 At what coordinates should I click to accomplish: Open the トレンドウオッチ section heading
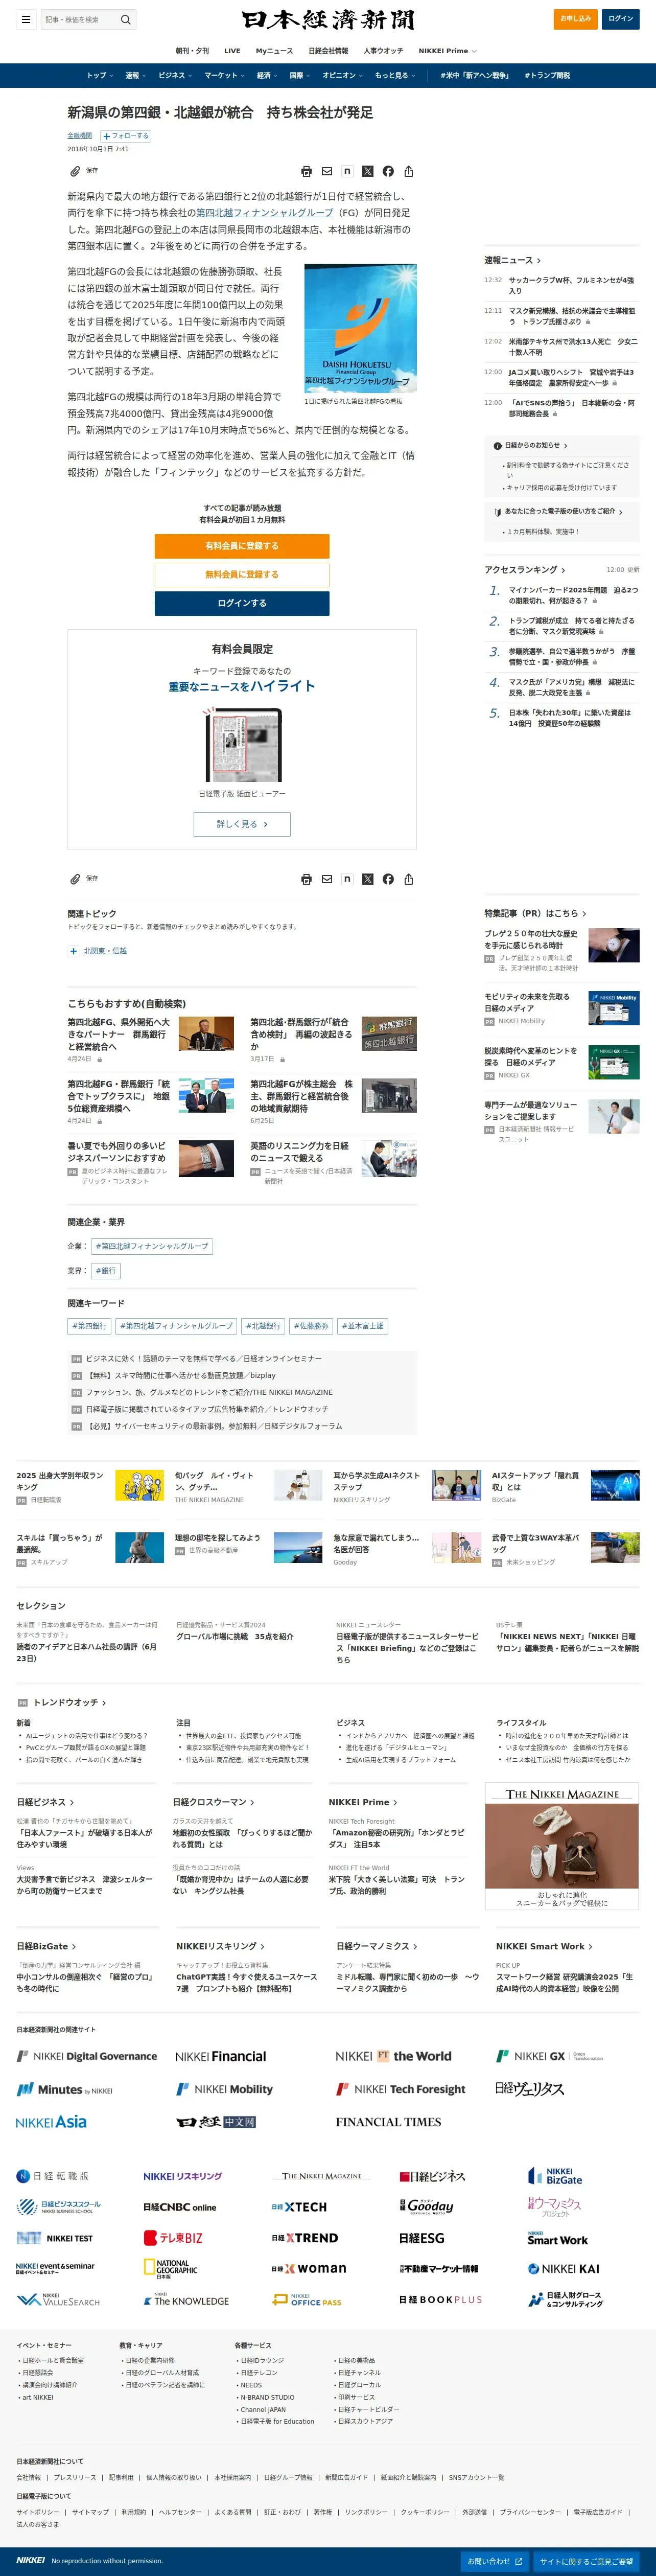tap(70, 1702)
